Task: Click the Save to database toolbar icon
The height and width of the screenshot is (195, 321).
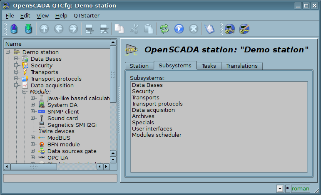Action: 28,29
